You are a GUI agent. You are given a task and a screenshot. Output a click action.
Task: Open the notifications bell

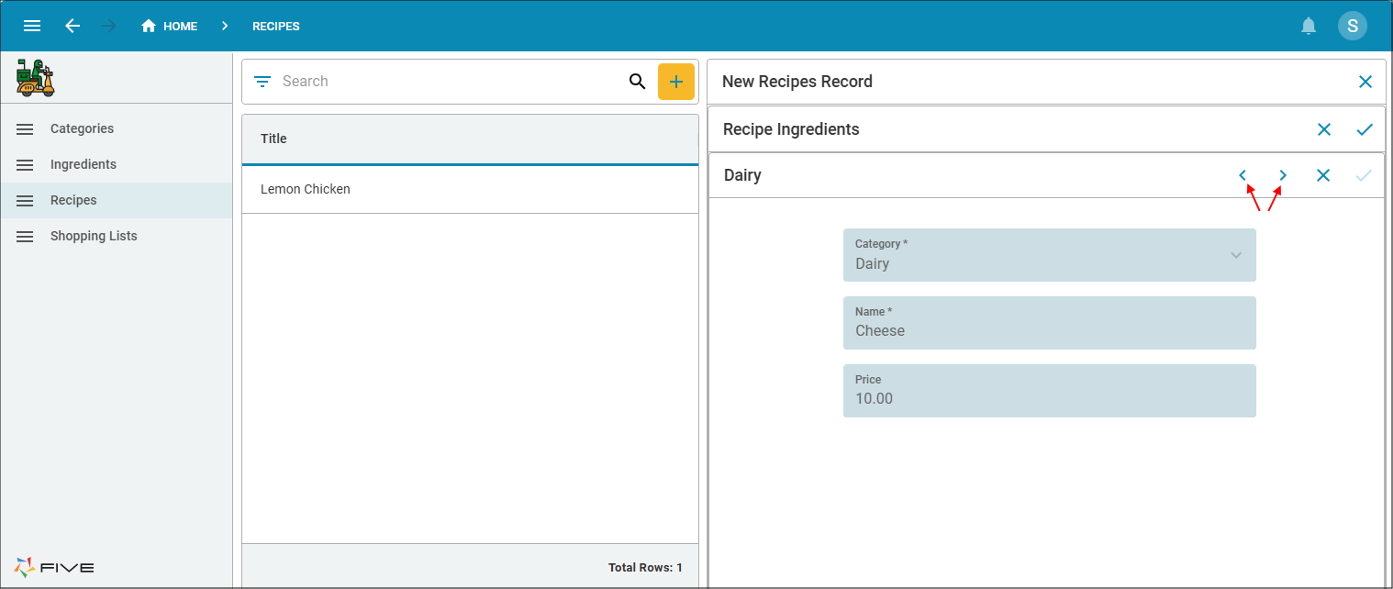[1309, 26]
